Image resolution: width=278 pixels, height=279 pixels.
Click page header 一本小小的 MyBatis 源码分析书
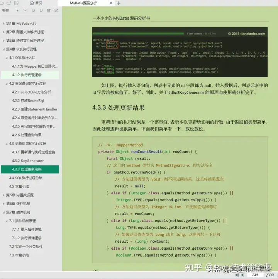click(x=121, y=18)
